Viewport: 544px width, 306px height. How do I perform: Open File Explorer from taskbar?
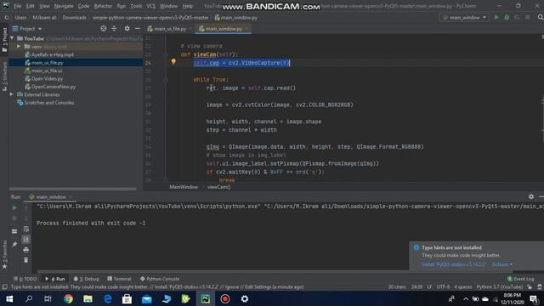click(88, 298)
